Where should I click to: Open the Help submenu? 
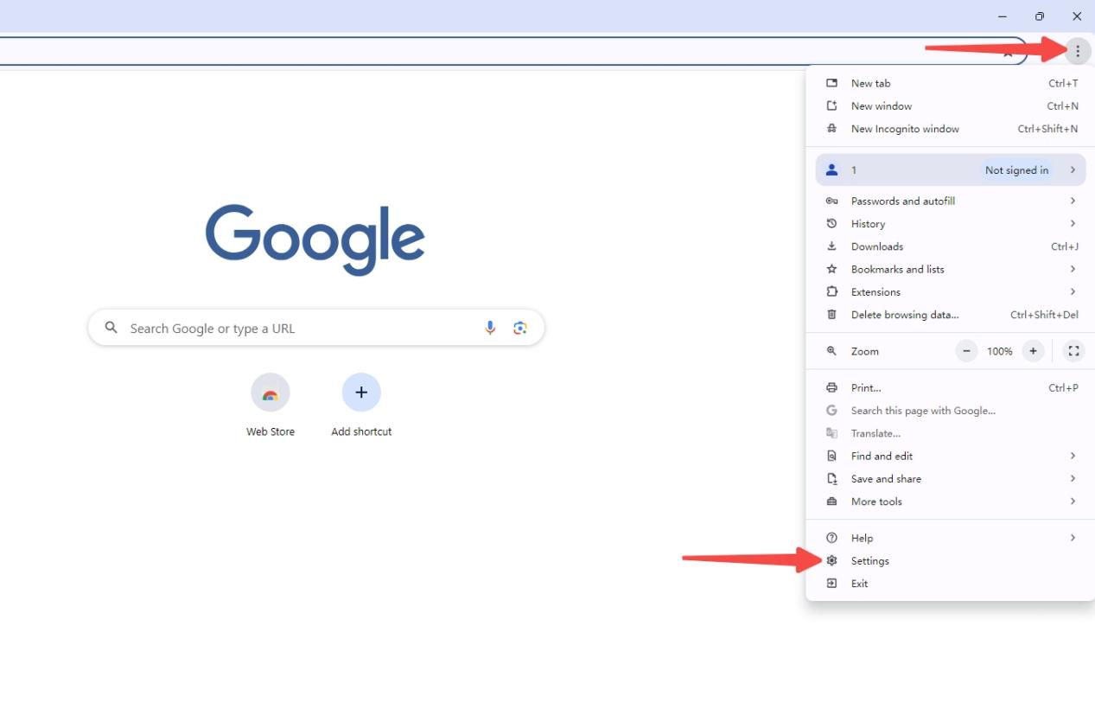pos(951,538)
